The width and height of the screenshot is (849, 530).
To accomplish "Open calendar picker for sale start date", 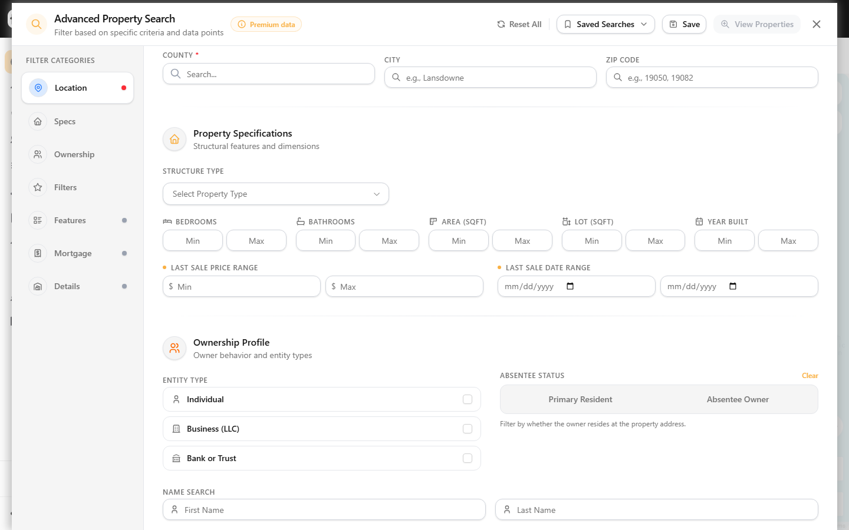I will coord(570,286).
